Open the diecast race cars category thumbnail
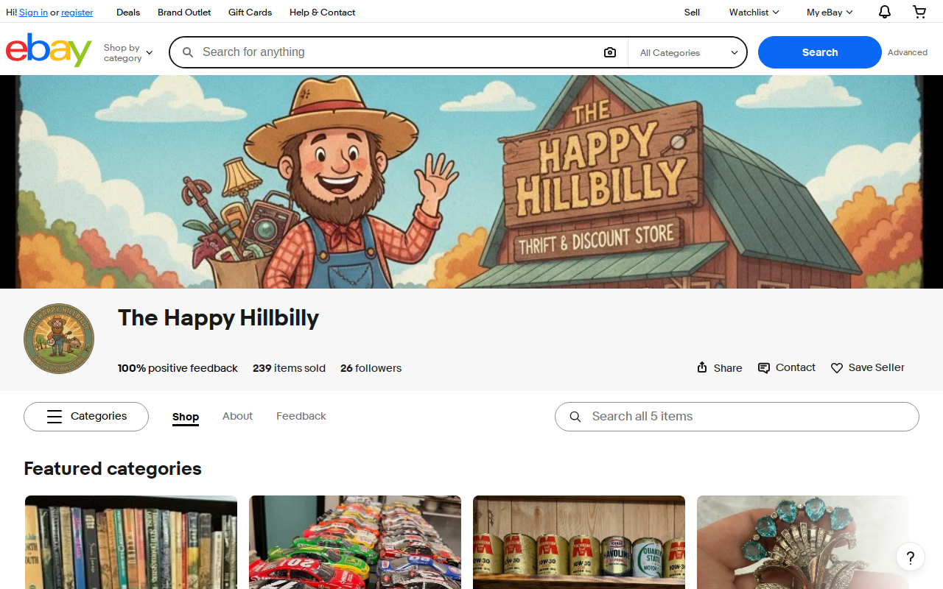This screenshot has height=589, width=943. (355, 542)
